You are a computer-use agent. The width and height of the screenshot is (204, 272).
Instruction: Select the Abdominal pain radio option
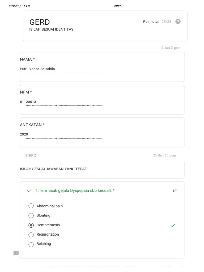31,206
